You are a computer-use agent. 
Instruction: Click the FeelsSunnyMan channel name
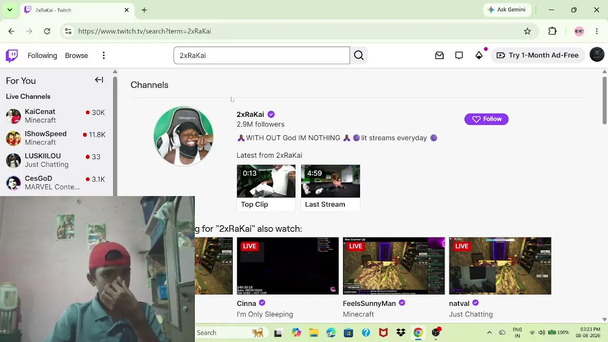pyautogui.click(x=369, y=304)
